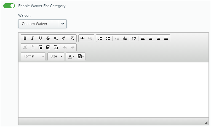The height and width of the screenshot is (127, 211).
Task: Justify the text alignment
Action: coord(166,38)
